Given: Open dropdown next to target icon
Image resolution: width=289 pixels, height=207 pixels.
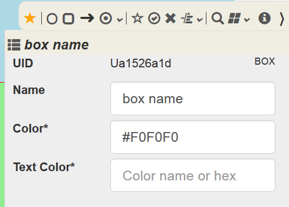Looking at the screenshot, I should [120, 20].
